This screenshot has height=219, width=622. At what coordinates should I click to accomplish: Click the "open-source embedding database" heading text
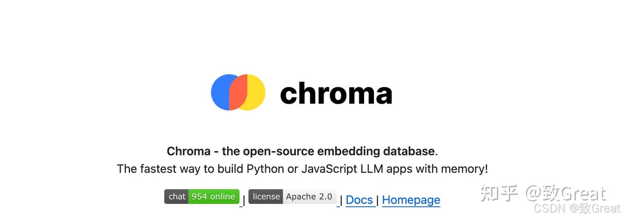point(338,151)
